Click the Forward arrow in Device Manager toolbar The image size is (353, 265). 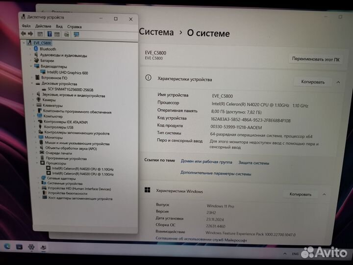tap(30, 34)
